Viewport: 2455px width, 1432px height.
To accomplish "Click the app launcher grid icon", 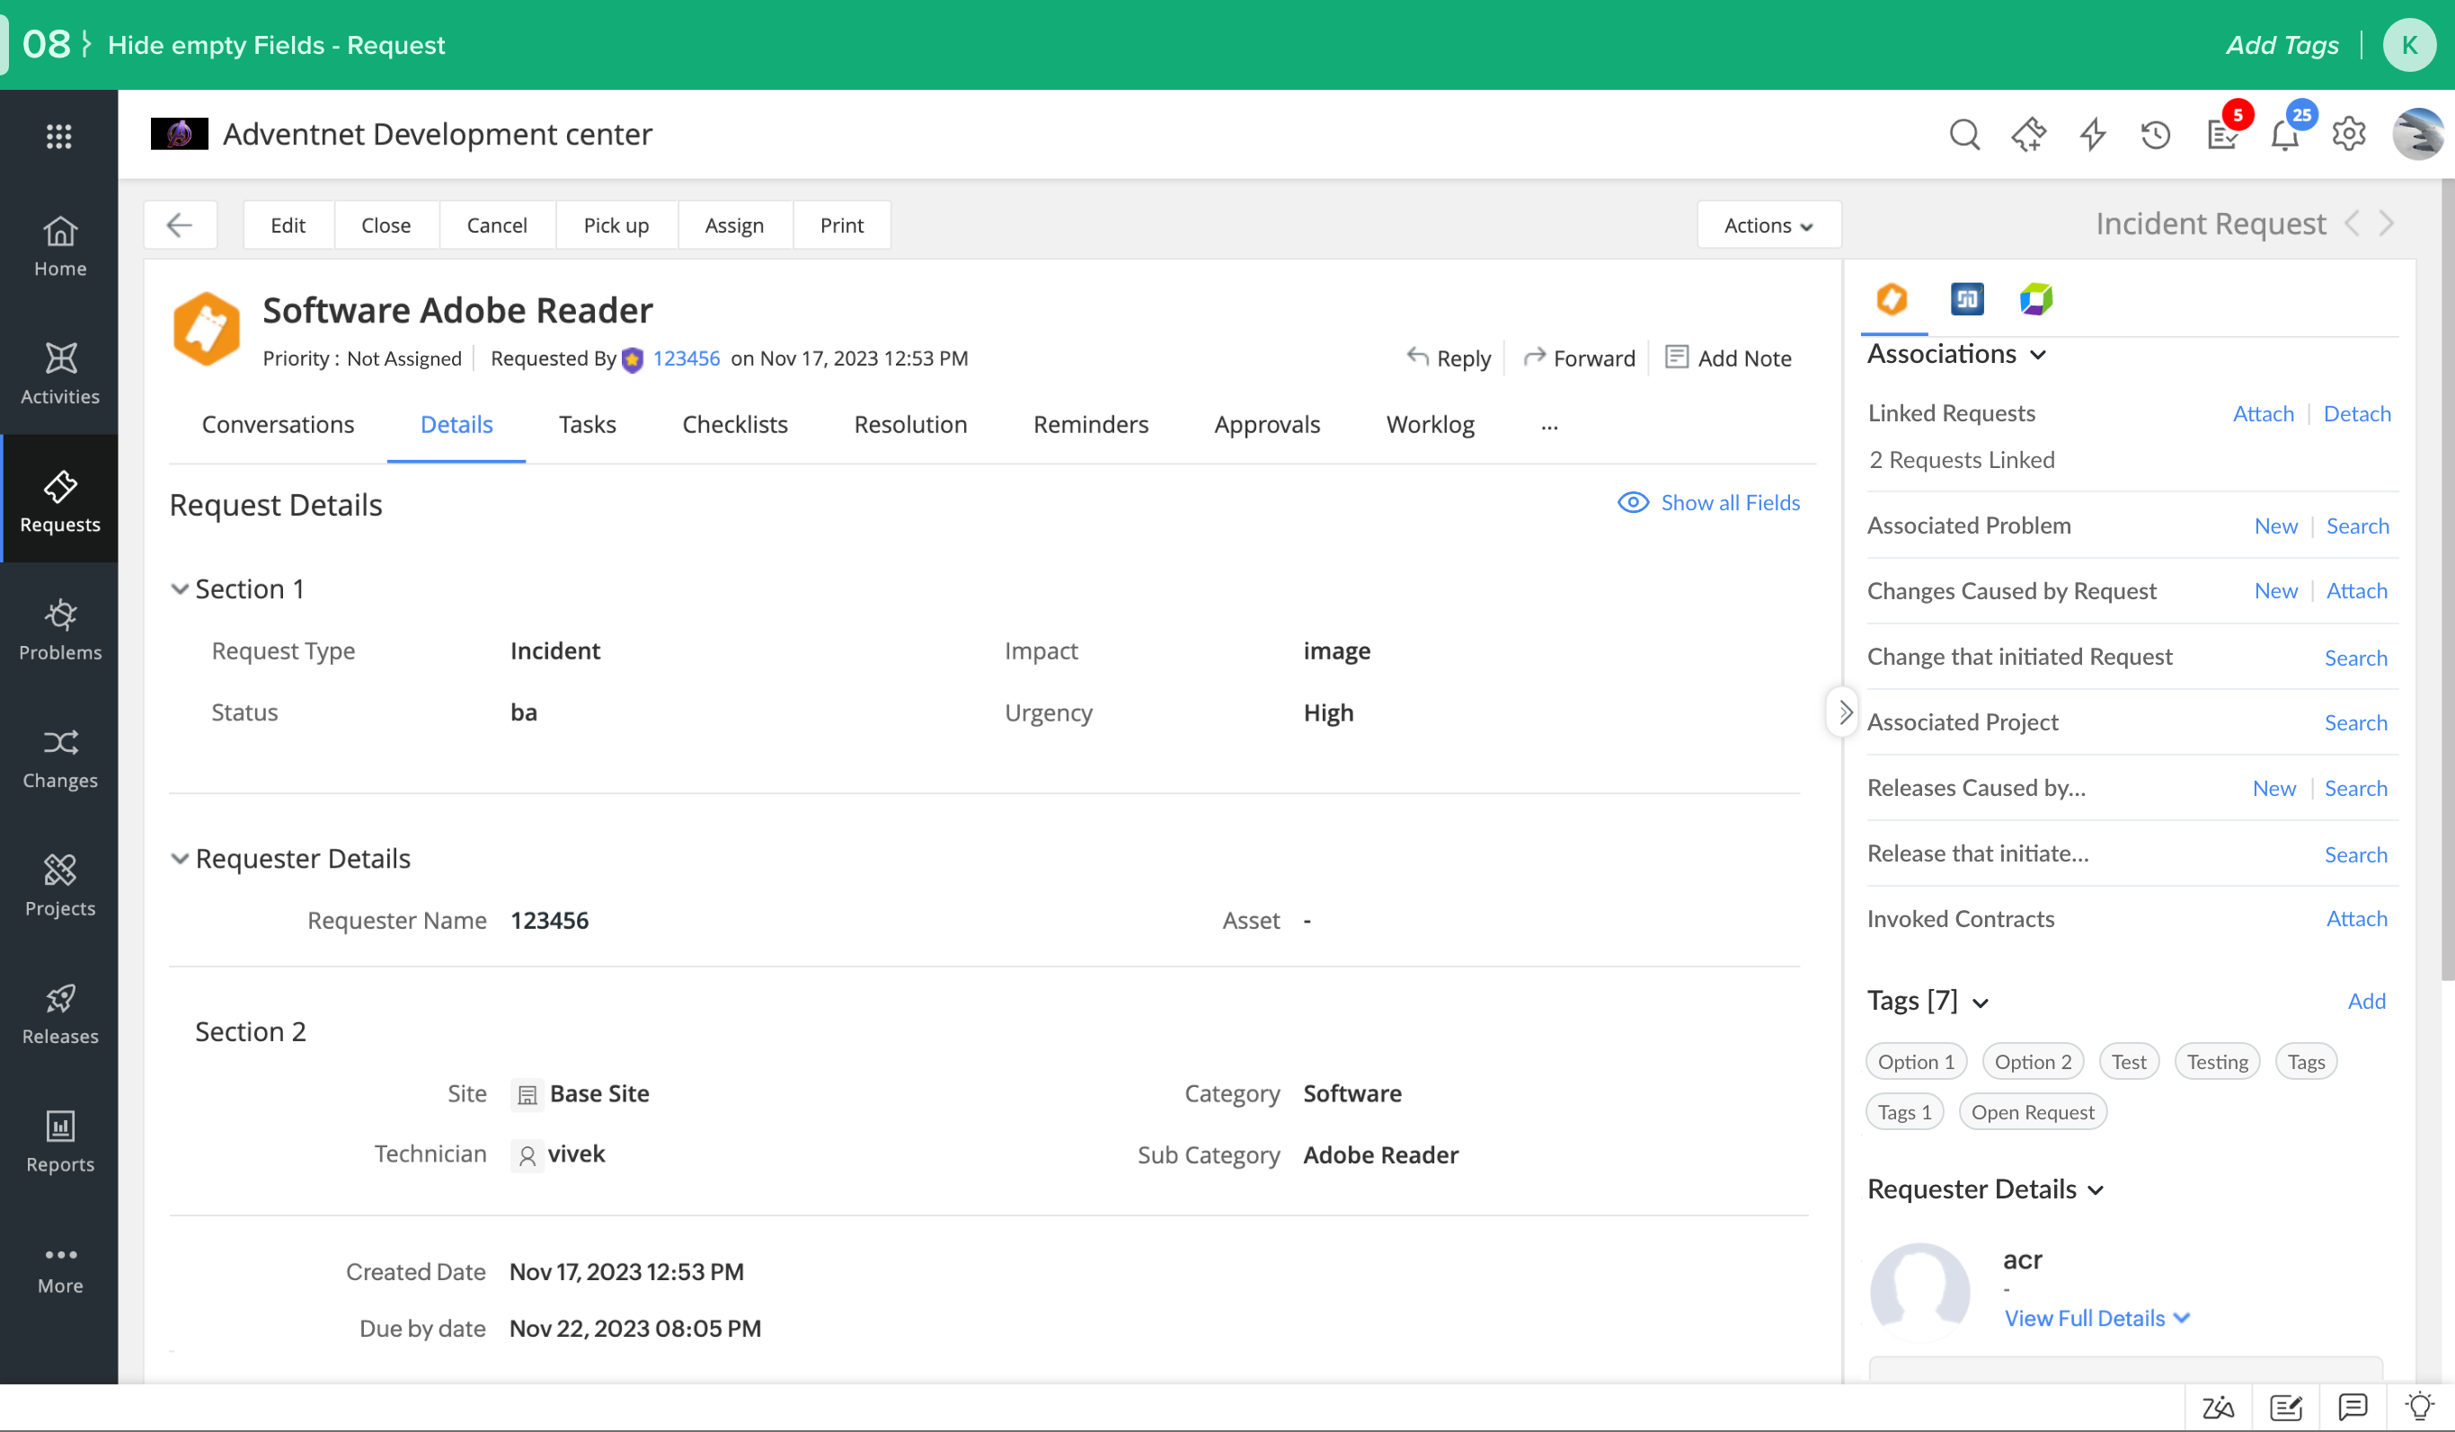I will [58, 136].
